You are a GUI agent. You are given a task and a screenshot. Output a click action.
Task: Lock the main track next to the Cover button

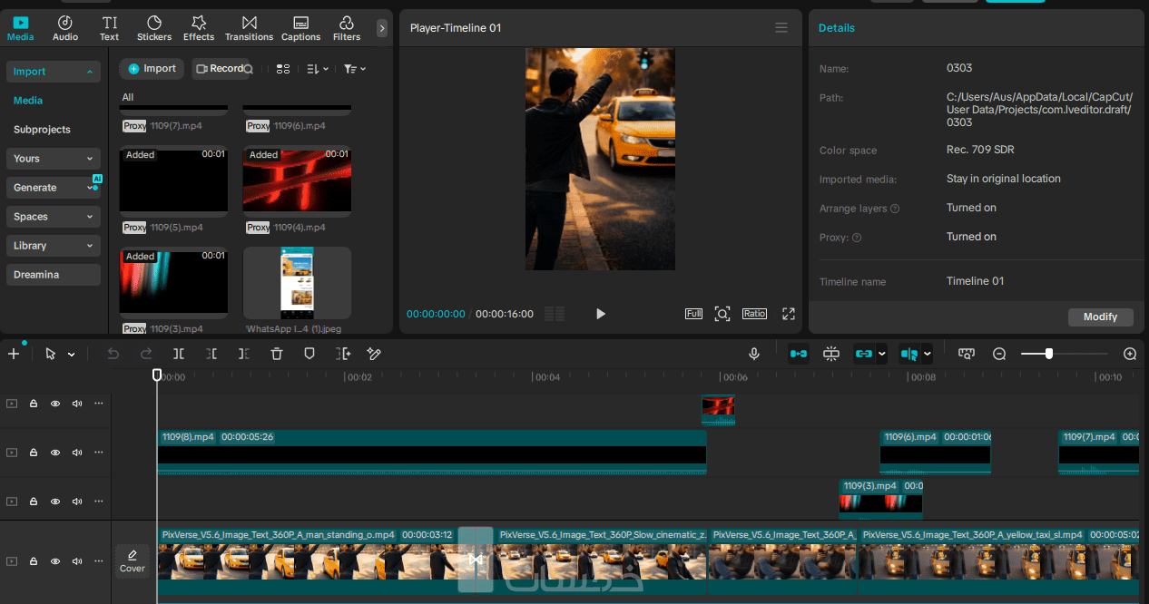tap(34, 561)
